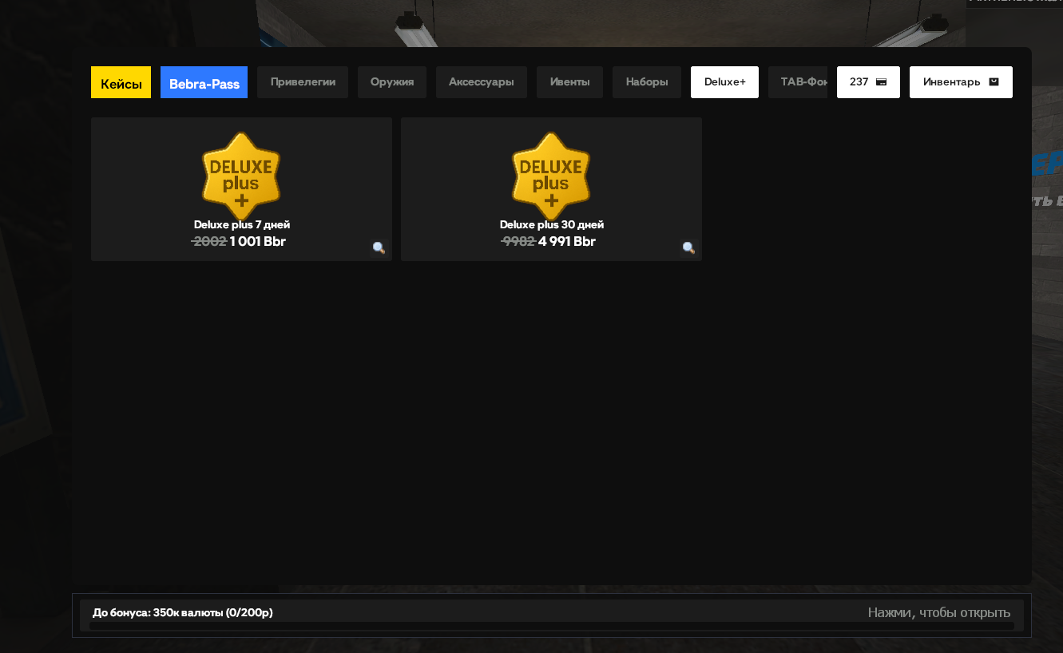Image resolution: width=1063 pixels, height=653 pixels.
Task: Click the 237 balance button
Action: pyautogui.click(x=868, y=82)
